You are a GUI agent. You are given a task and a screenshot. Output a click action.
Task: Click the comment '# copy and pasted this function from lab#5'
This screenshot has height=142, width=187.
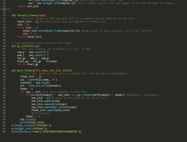click(41, 43)
